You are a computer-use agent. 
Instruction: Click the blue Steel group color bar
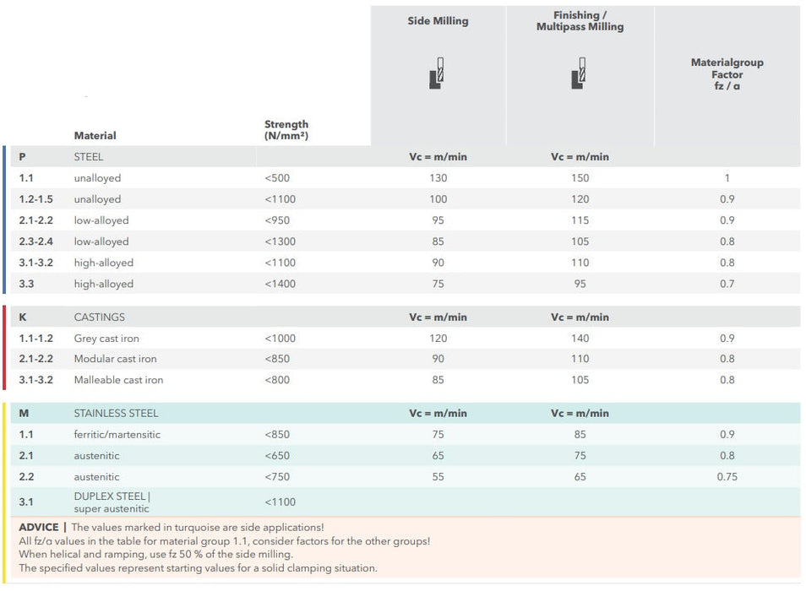click(x=4, y=220)
